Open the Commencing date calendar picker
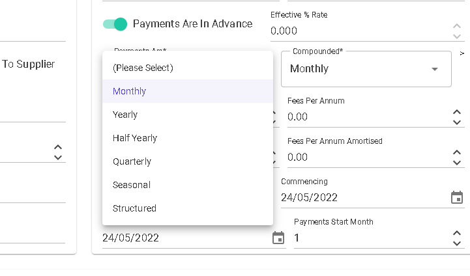 tap(457, 198)
